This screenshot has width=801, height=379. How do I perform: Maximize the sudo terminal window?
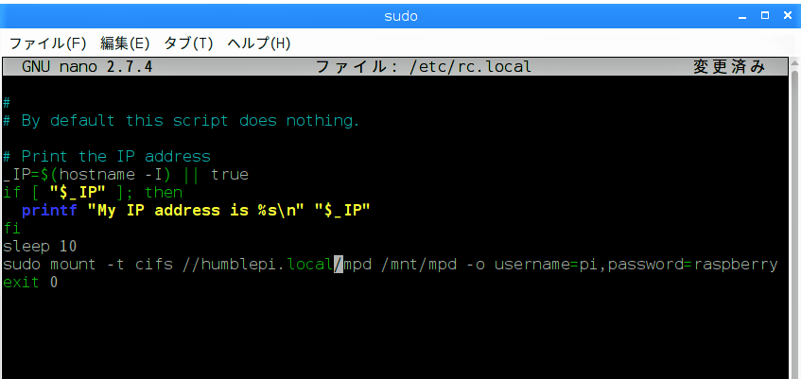coord(765,16)
